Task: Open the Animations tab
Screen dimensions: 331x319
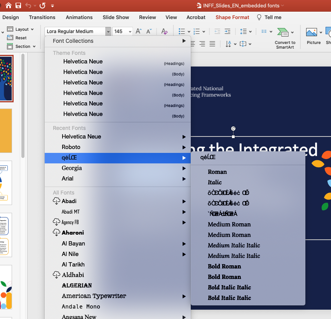Action: point(79,18)
